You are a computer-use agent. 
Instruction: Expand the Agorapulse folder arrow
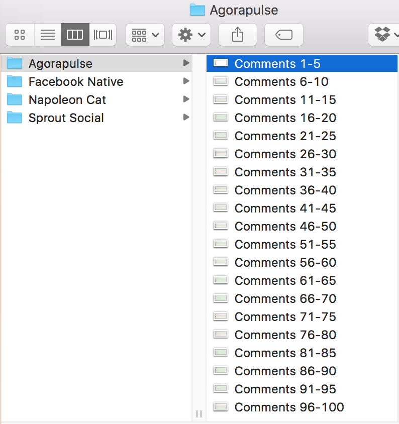[186, 63]
